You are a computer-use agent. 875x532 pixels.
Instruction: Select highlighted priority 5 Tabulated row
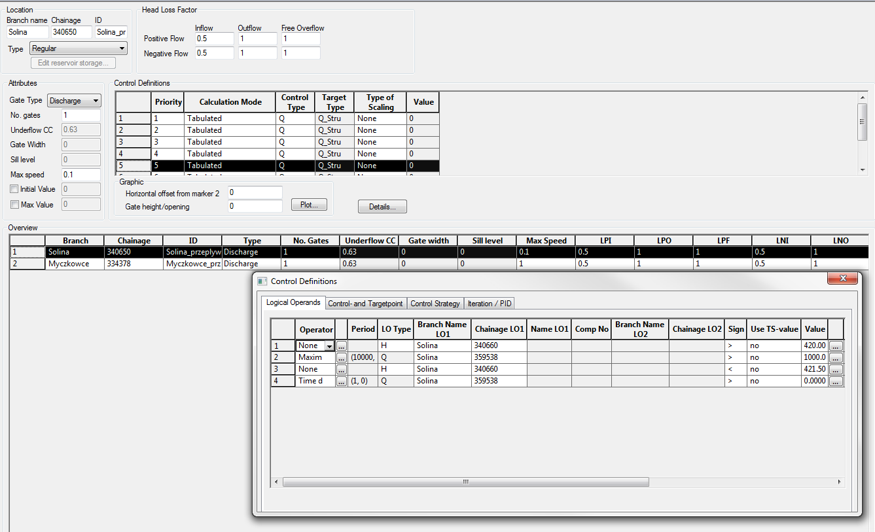point(277,166)
